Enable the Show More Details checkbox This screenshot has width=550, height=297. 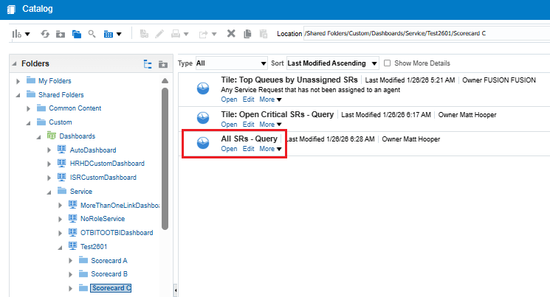click(x=388, y=63)
